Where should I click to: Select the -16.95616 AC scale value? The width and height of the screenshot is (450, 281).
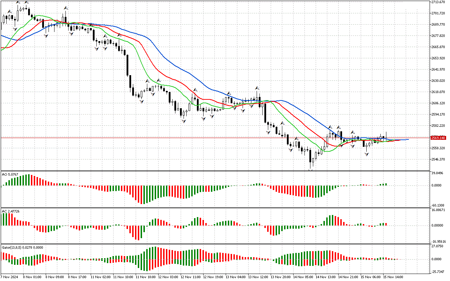pyautogui.click(x=439, y=242)
